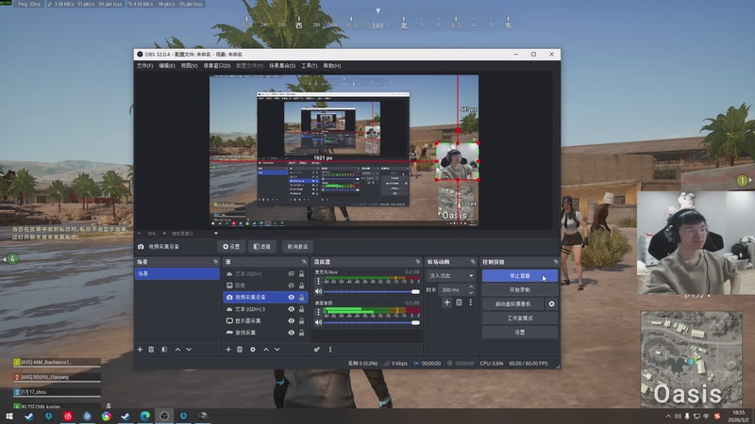Click deactivate button in source toolbar
The width and height of the screenshot is (755, 424).
(x=297, y=247)
